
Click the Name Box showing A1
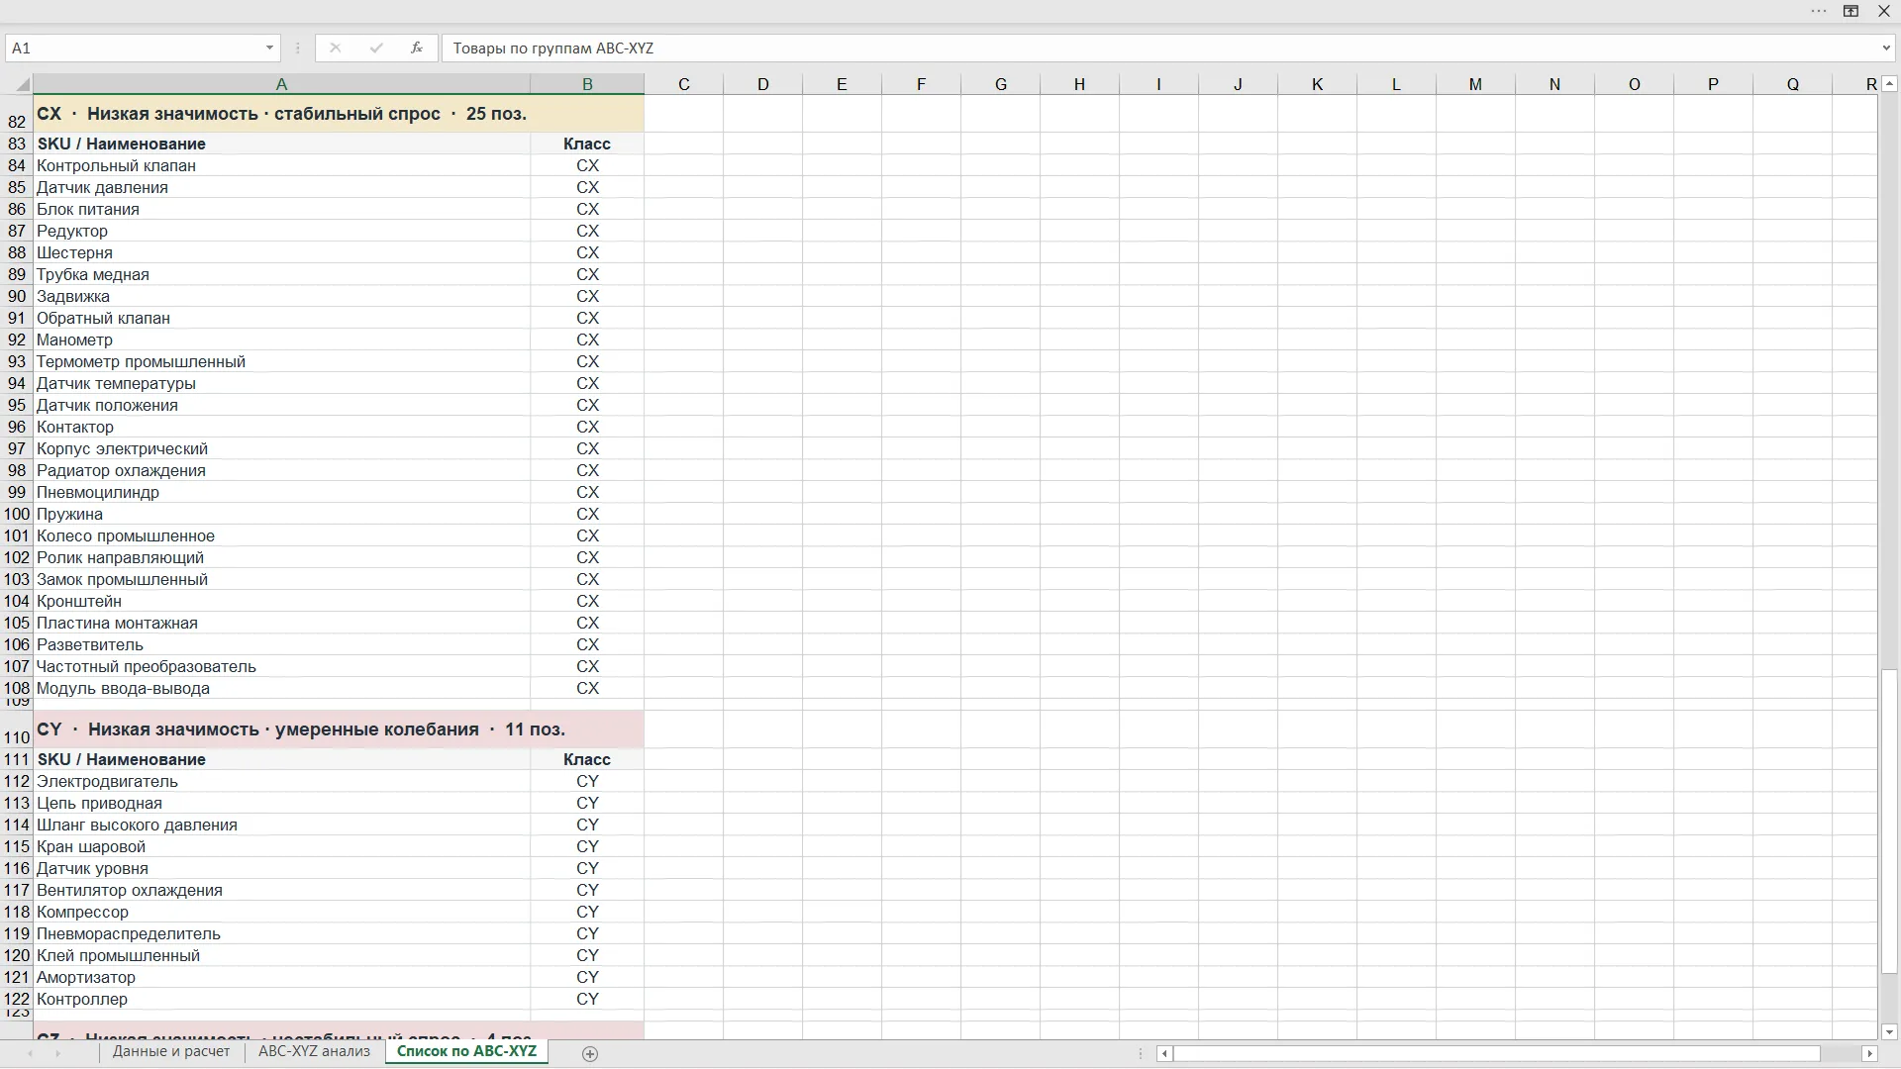tap(134, 48)
